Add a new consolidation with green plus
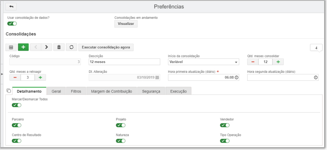 coord(23,47)
